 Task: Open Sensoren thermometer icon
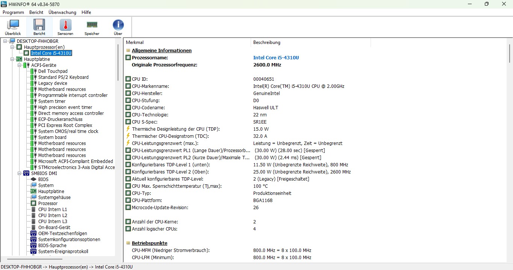65,25
